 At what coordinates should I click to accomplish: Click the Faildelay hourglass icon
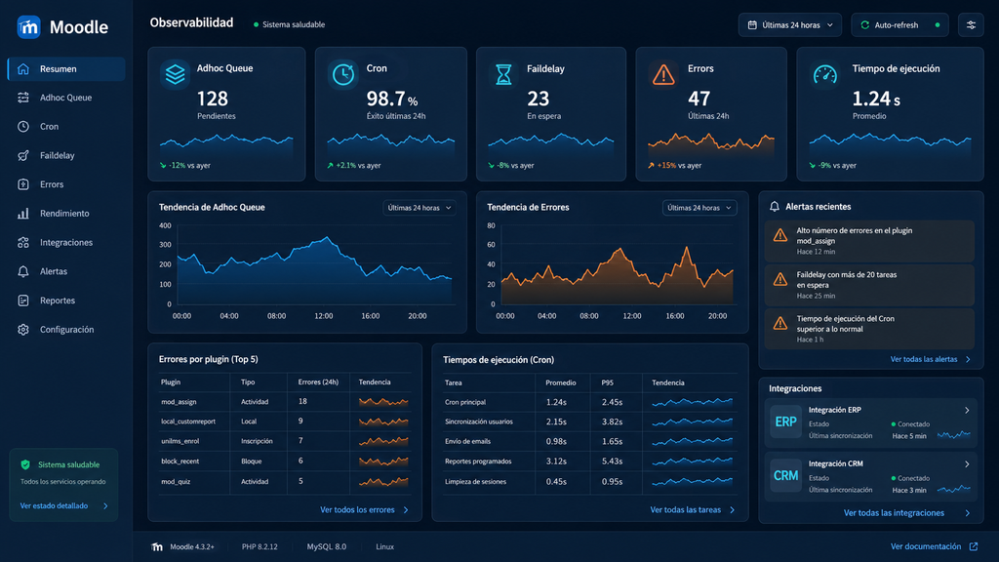503,74
